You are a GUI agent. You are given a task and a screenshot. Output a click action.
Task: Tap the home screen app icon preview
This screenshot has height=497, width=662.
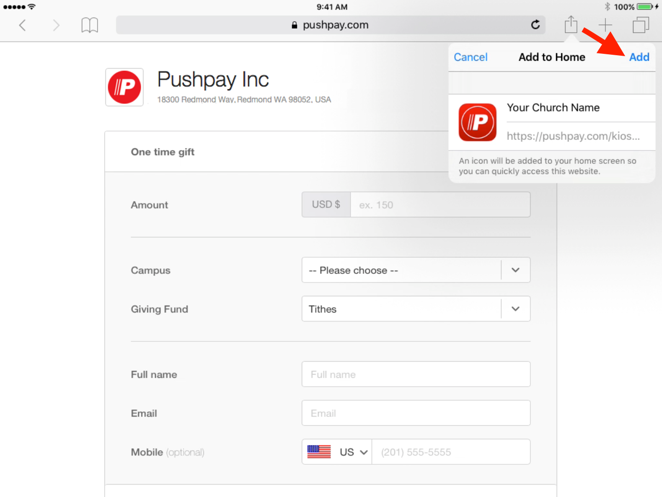coord(478,122)
